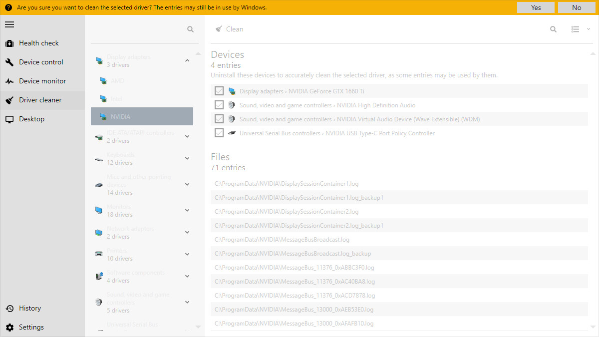The image size is (599, 337).
Task: Uncheck the NVIDIA GeForce GTX 1660 Ti device
Action: pyautogui.click(x=219, y=91)
